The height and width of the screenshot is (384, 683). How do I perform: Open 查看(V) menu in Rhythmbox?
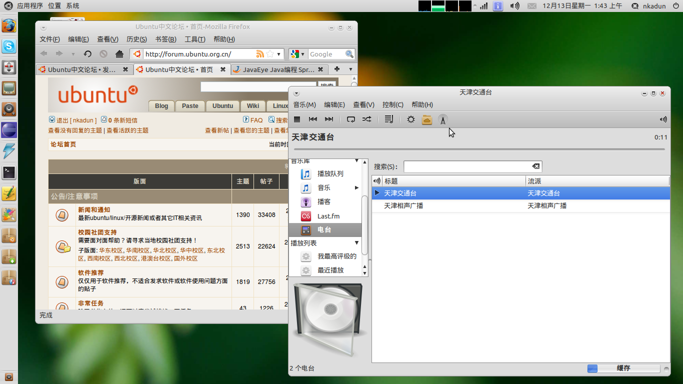[x=363, y=104]
